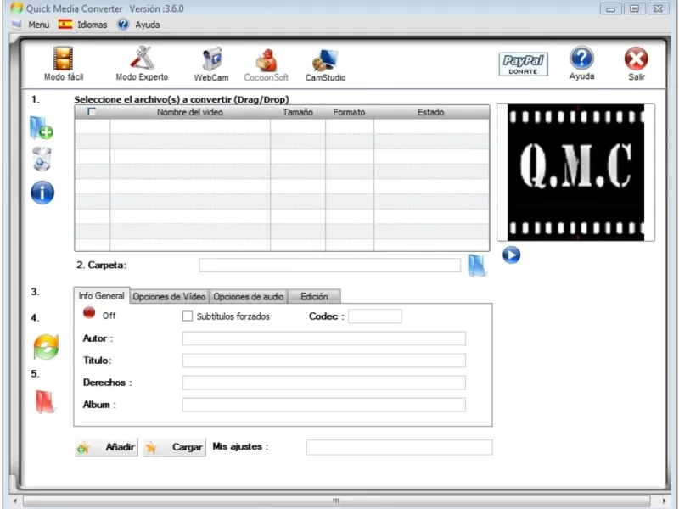Switch to Modo fácil film icon
This screenshot has height=509, width=679.
click(63, 59)
